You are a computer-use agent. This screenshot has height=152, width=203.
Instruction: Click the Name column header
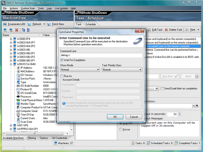point(22,35)
